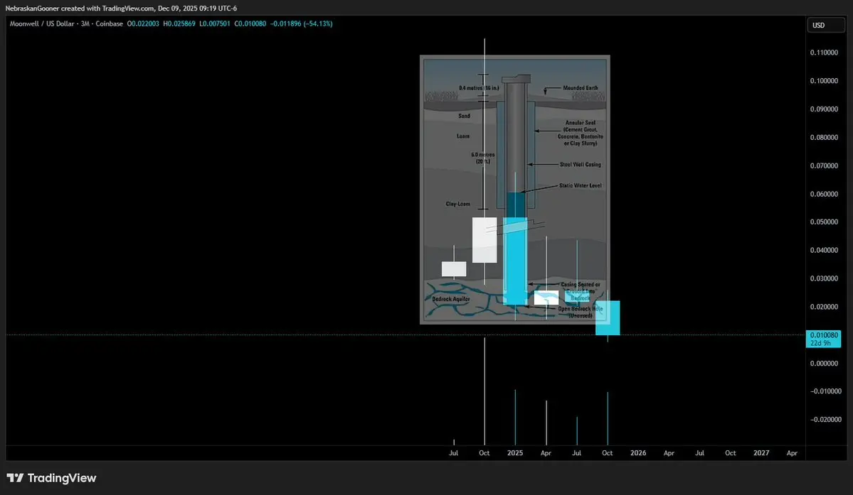Open the USD currency selector
Image resolution: width=853 pixels, height=495 pixels.
click(x=825, y=26)
